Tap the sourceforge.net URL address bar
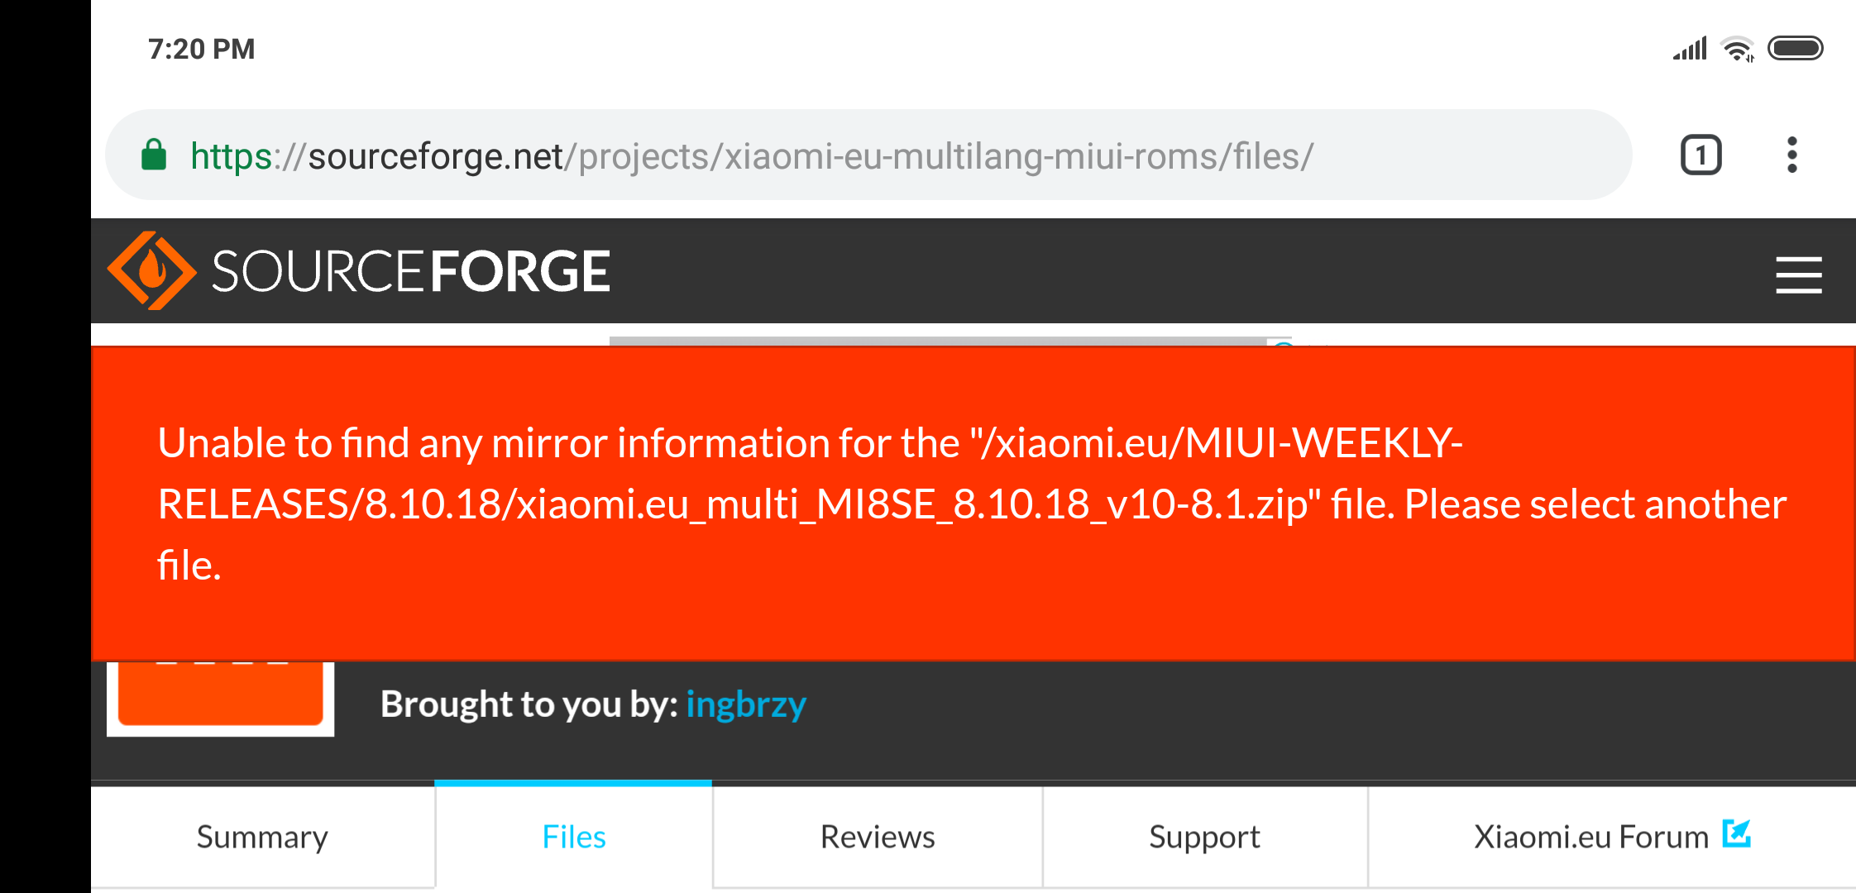Screen dimensions: 1856x893 click(x=868, y=155)
